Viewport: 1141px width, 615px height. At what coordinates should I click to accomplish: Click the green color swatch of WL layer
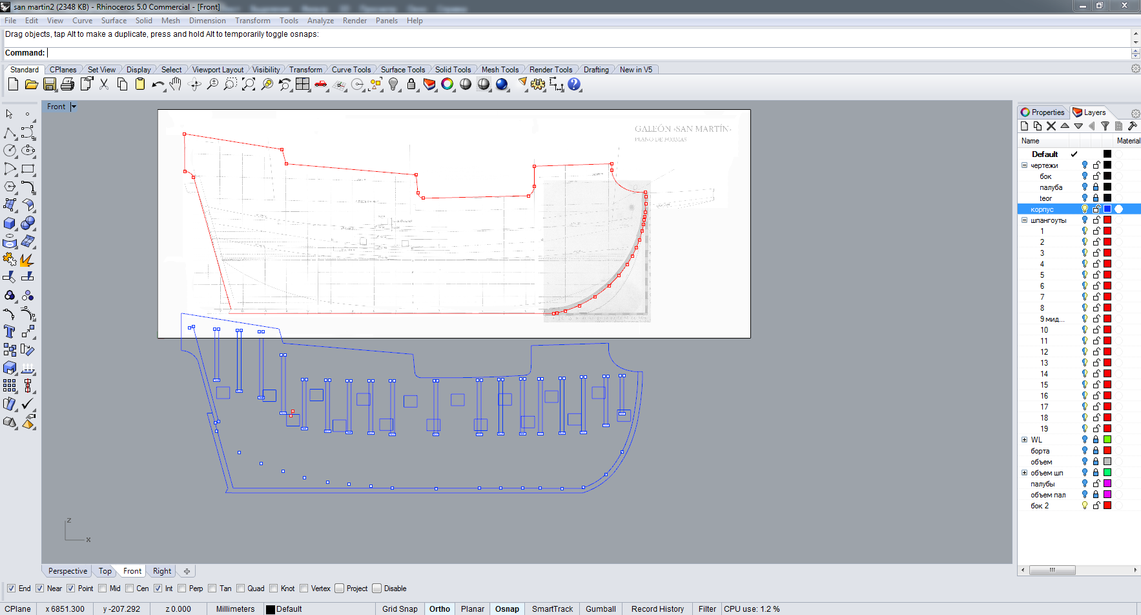coord(1107,440)
